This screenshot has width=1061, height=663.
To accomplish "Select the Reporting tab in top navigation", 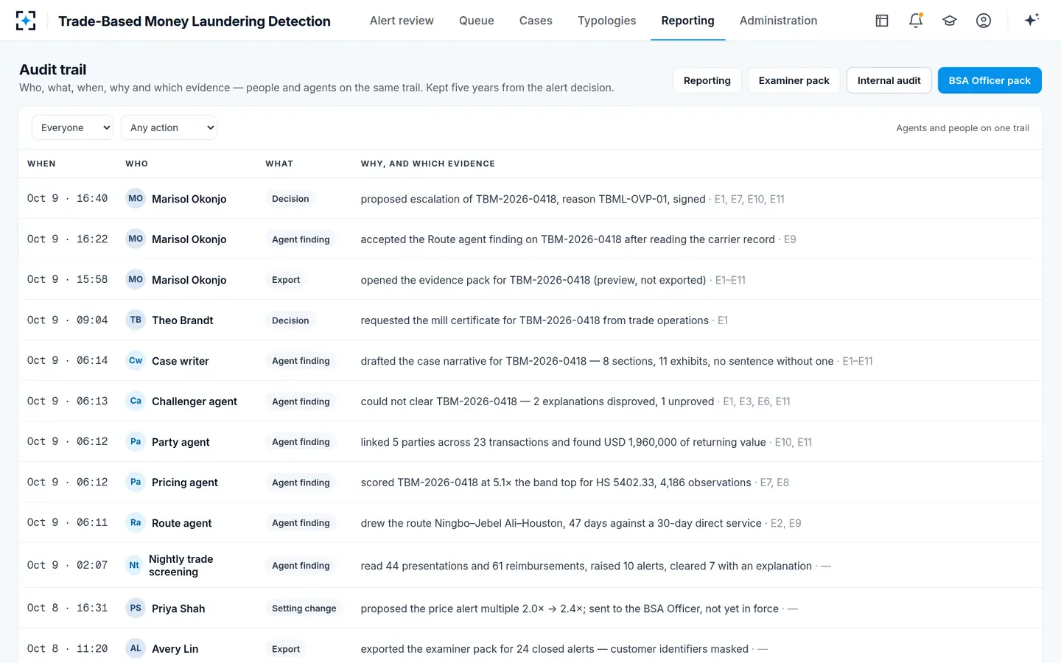I will [688, 21].
